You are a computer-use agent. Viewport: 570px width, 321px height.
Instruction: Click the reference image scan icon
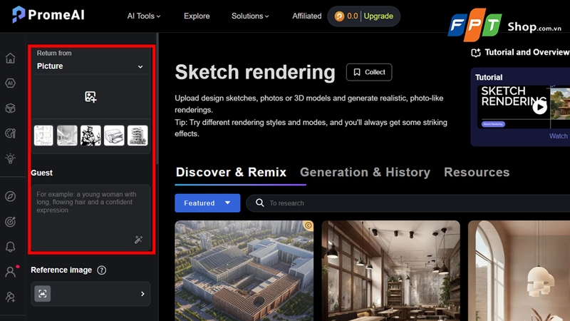coord(43,294)
